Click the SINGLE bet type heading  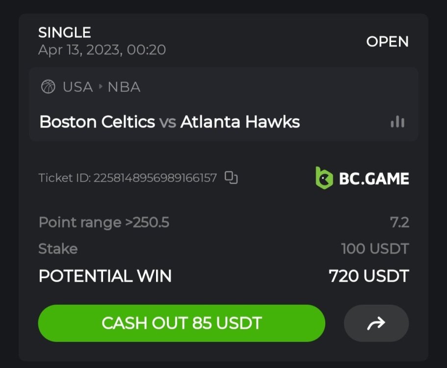click(x=65, y=33)
